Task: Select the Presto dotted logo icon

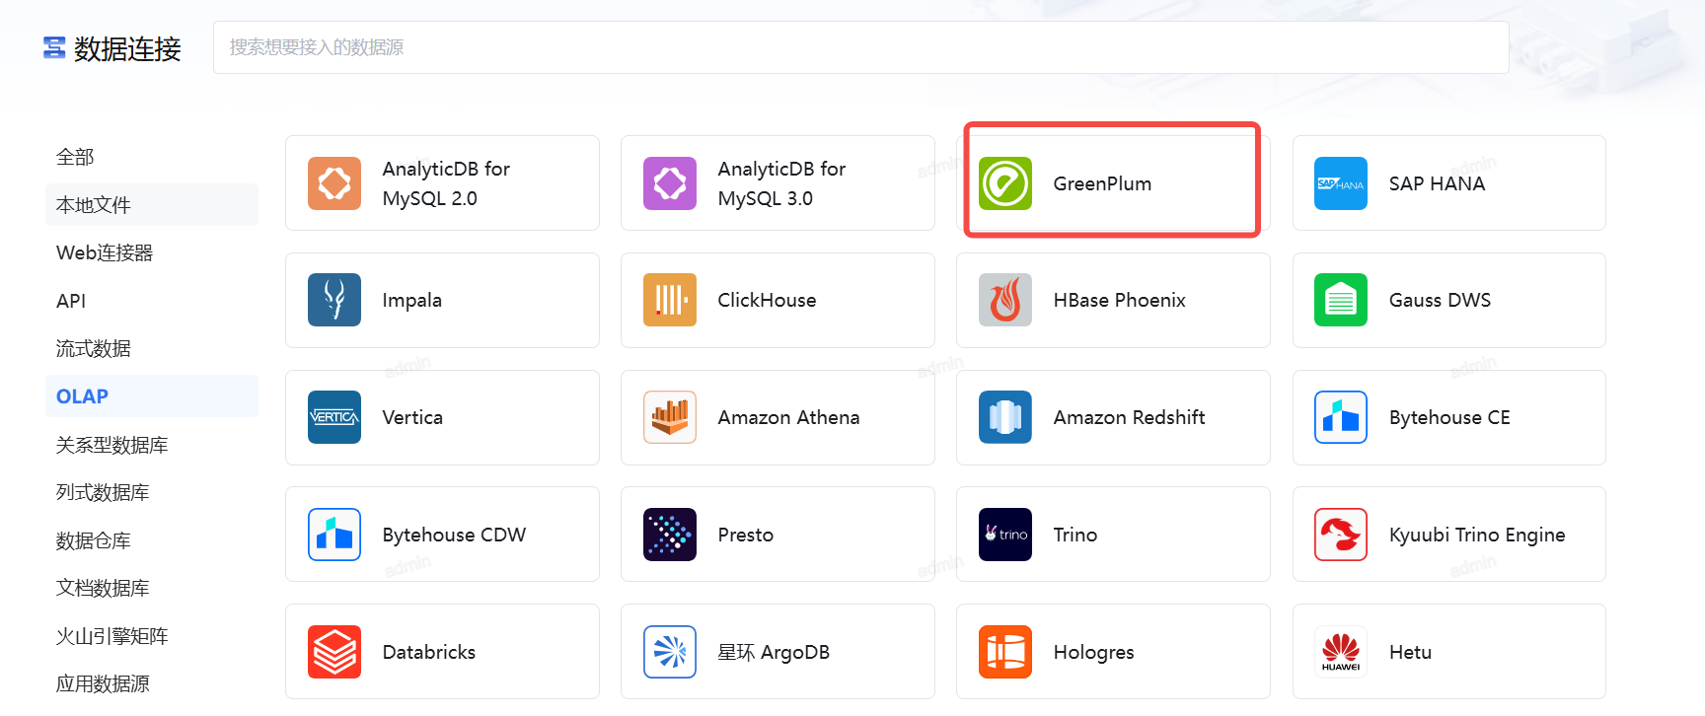Action: tap(670, 535)
